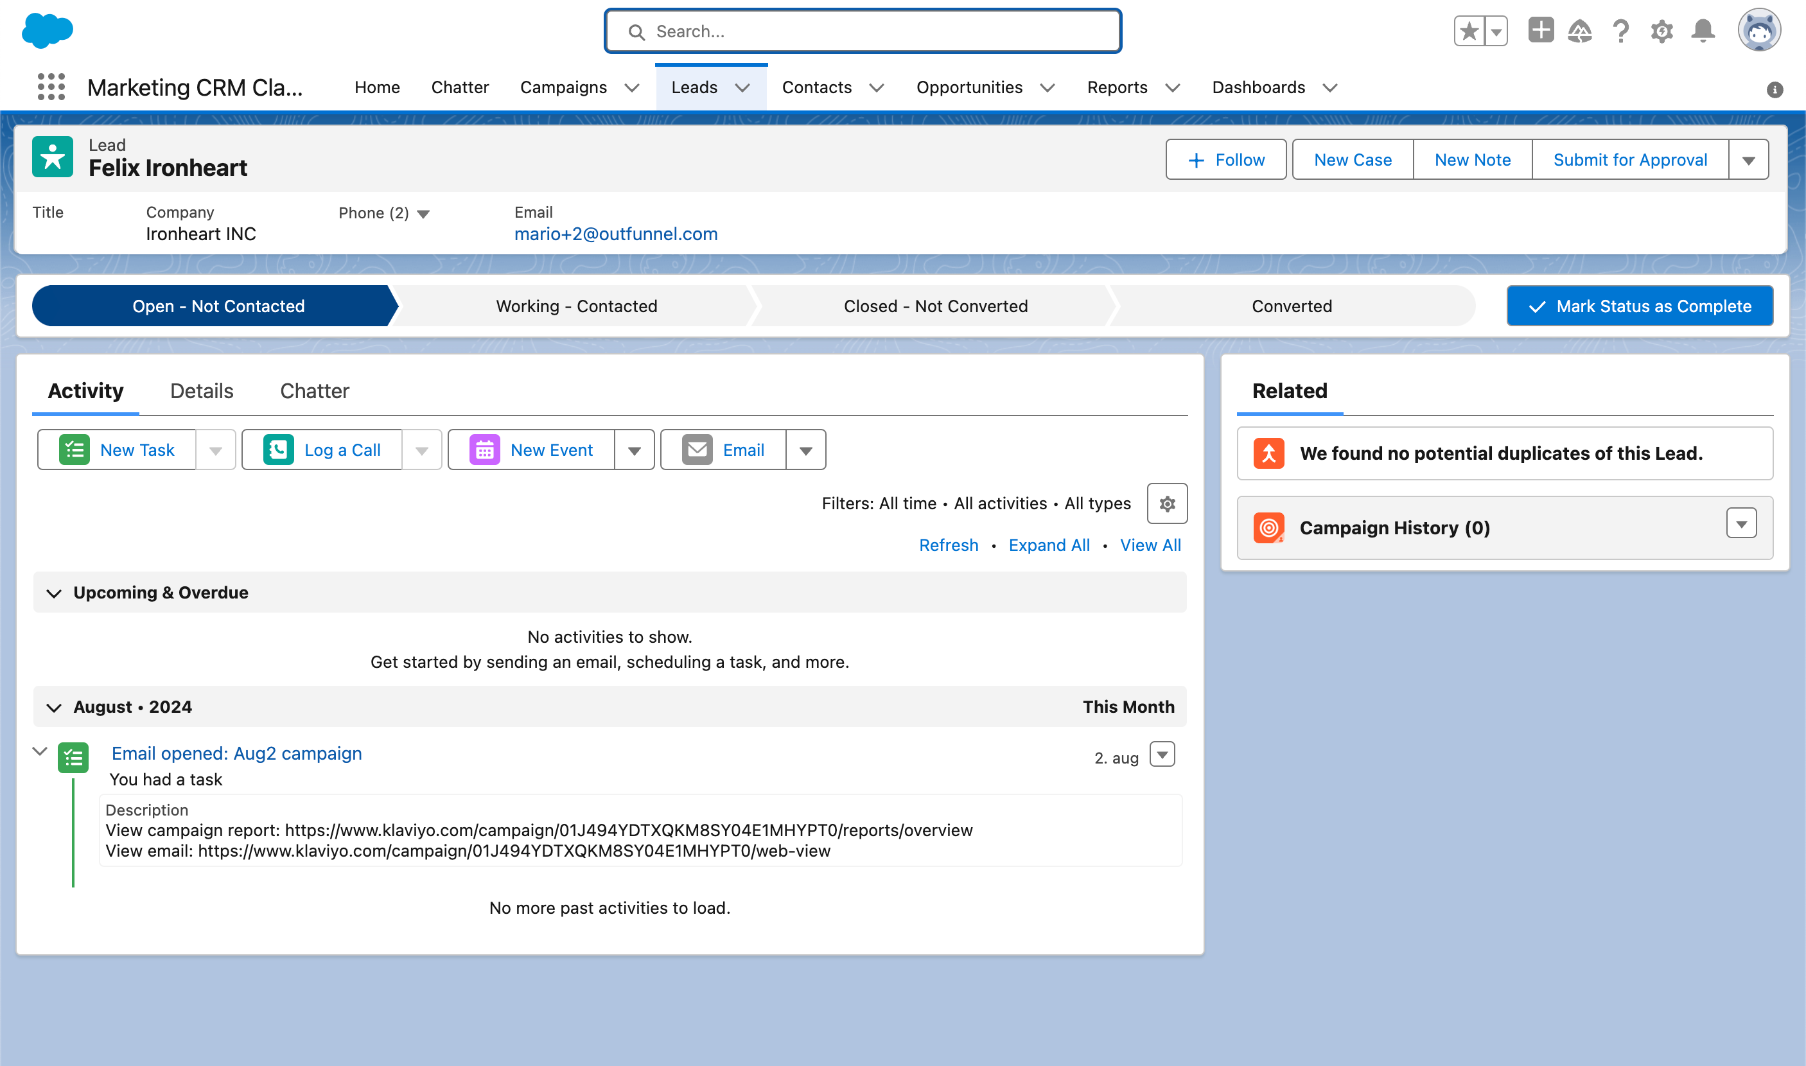
Task: Collapse the Upcoming & Overdue section
Action: coord(54,593)
